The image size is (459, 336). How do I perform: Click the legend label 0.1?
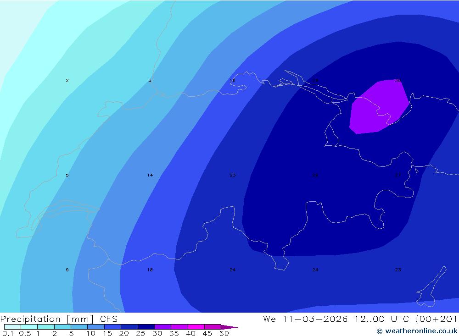point(8,333)
